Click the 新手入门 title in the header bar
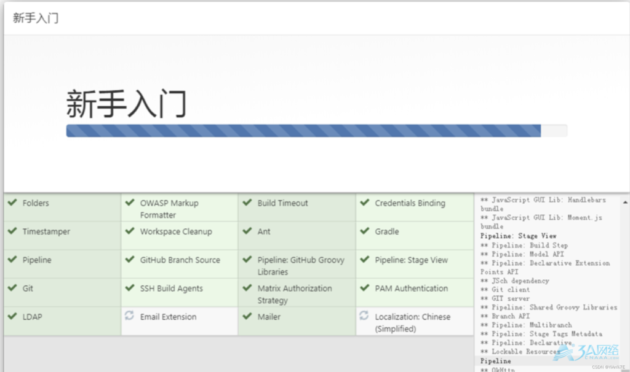 point(36,18)
